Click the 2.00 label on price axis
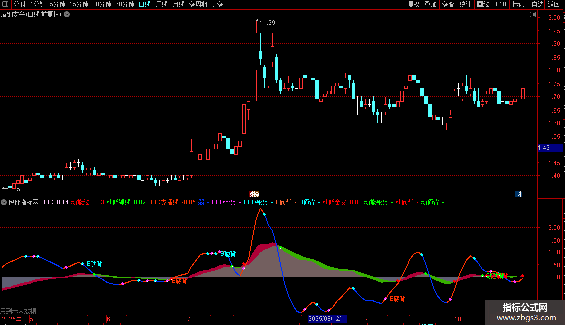This screenshot has height=325, width=565. [x=554, y=17]
